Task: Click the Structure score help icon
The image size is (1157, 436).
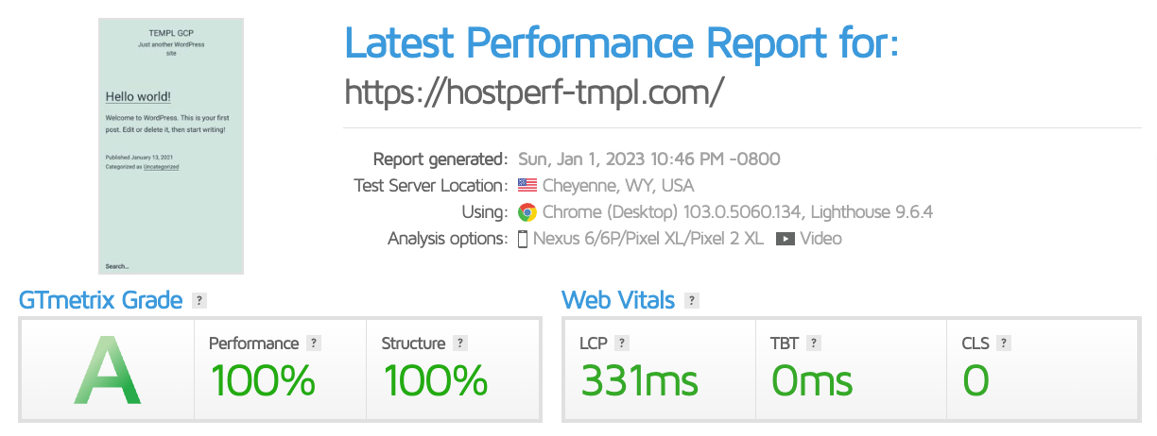Action: click(460, 344)
